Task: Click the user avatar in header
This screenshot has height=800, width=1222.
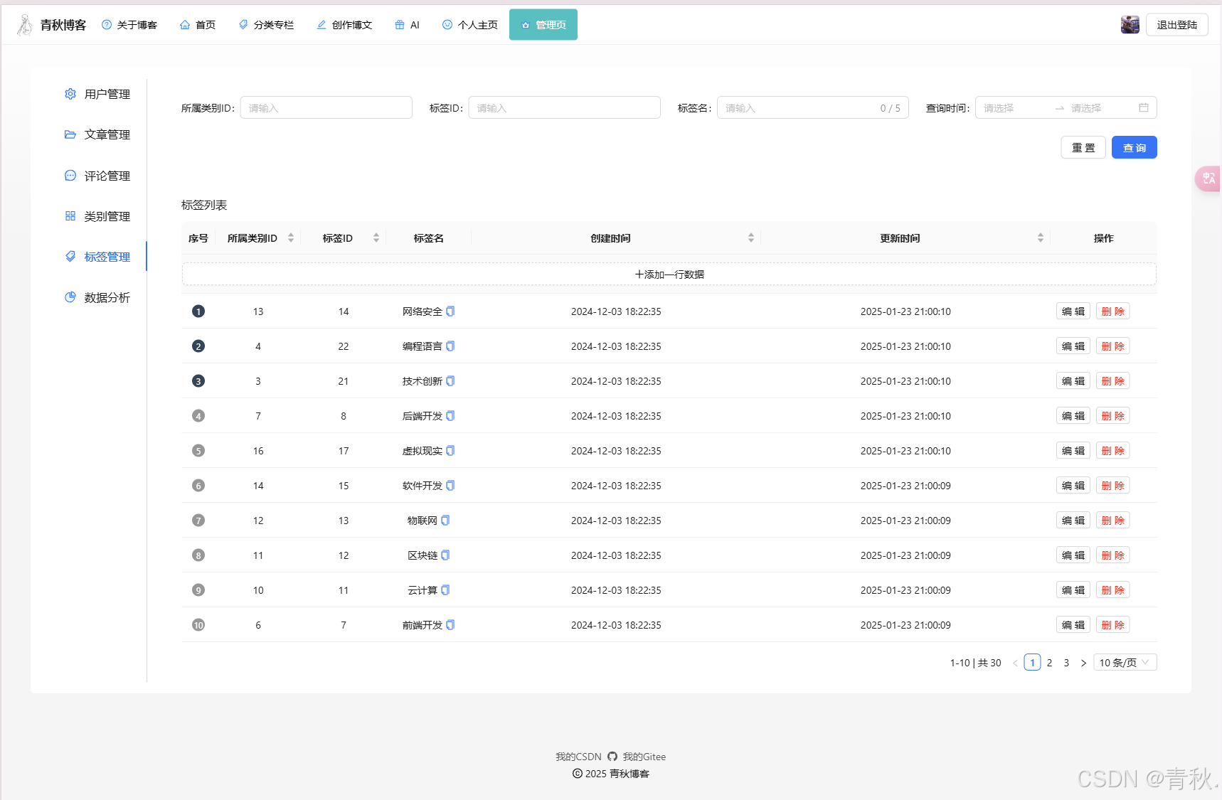Action: click(x=1130, y=25)
